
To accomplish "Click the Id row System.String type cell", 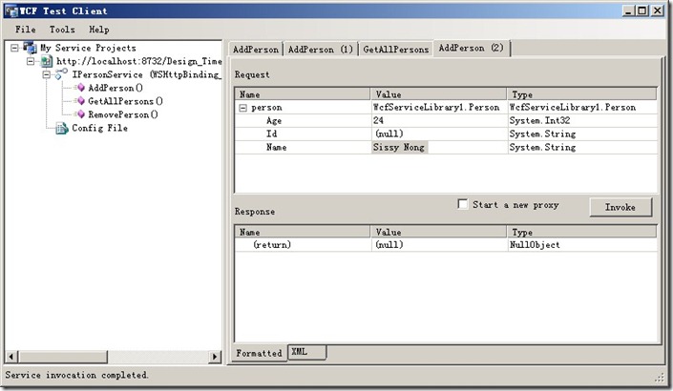I will pos(582,134).
